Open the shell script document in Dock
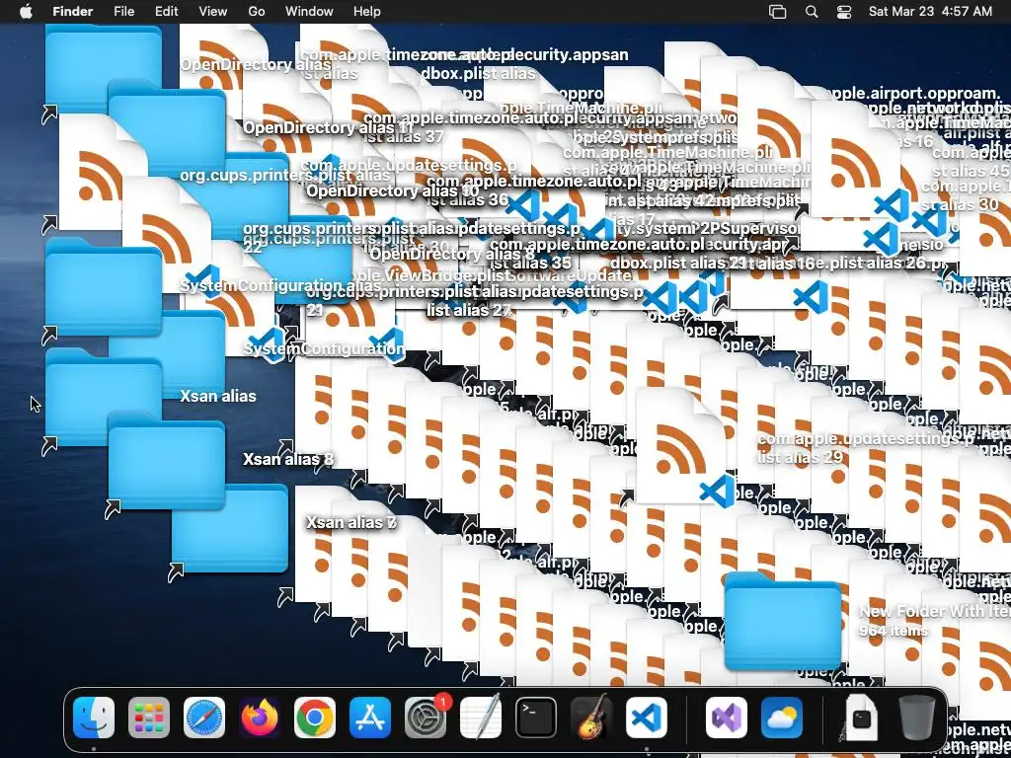 pos(862,718)
